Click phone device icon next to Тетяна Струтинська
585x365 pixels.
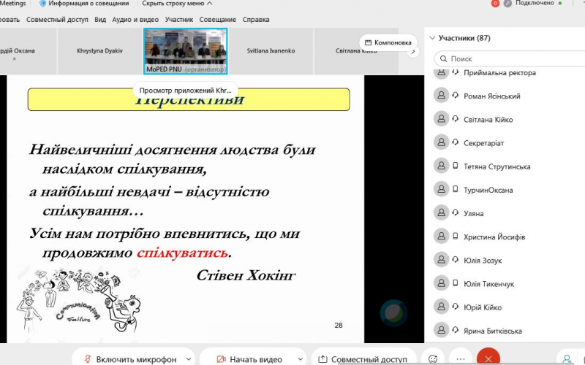[455, 166]
